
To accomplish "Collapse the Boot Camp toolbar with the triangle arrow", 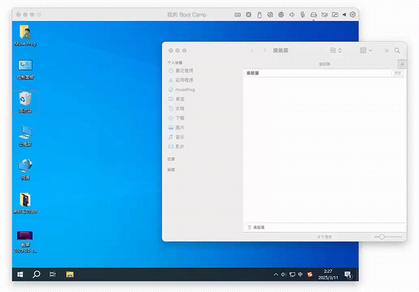I will (x=344, y=15).
